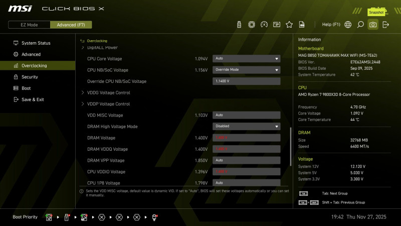Click the settings list vertical scrollbar
Image resolution: width=401 pixels, height=226 pixels.
click(x=291, y=147)
